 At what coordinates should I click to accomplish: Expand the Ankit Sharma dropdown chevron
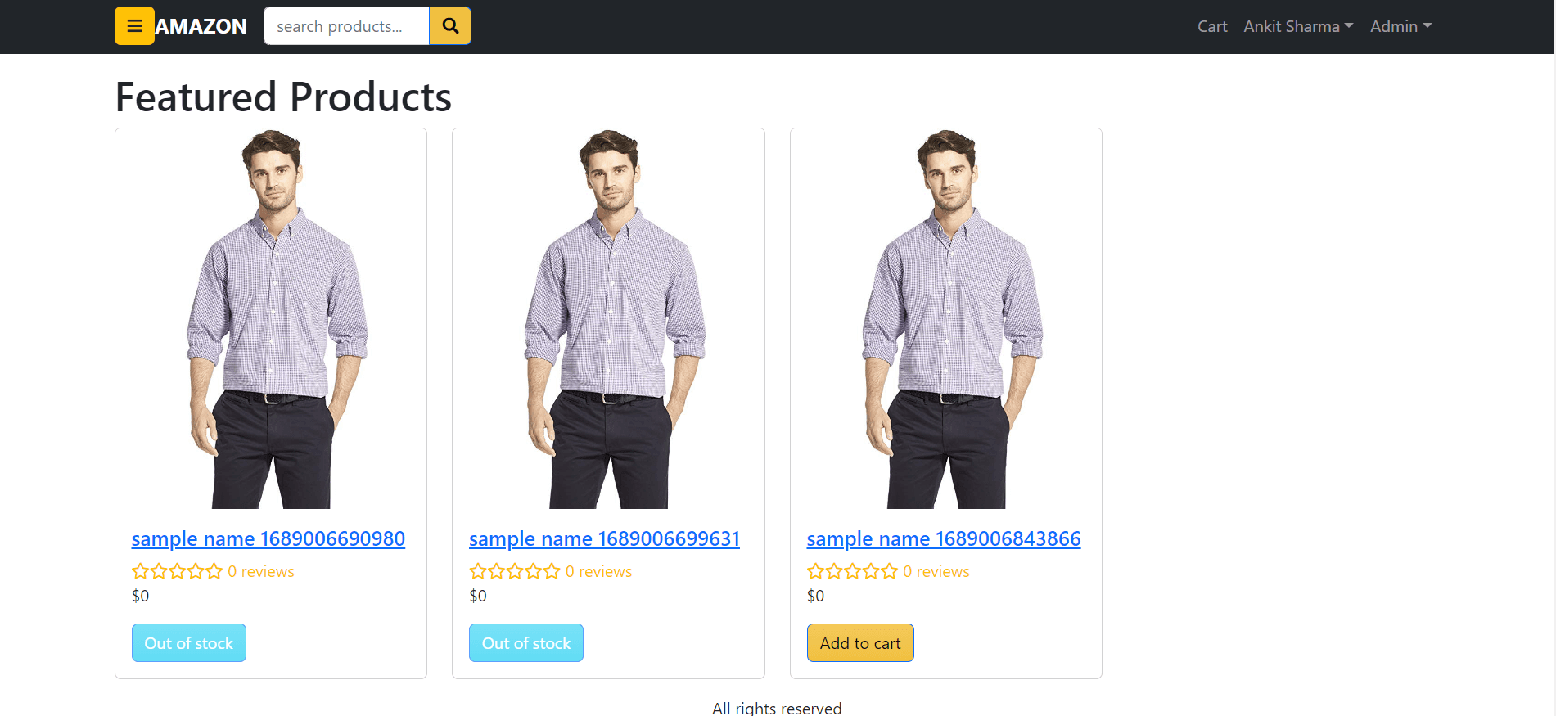coord(1351,25)
